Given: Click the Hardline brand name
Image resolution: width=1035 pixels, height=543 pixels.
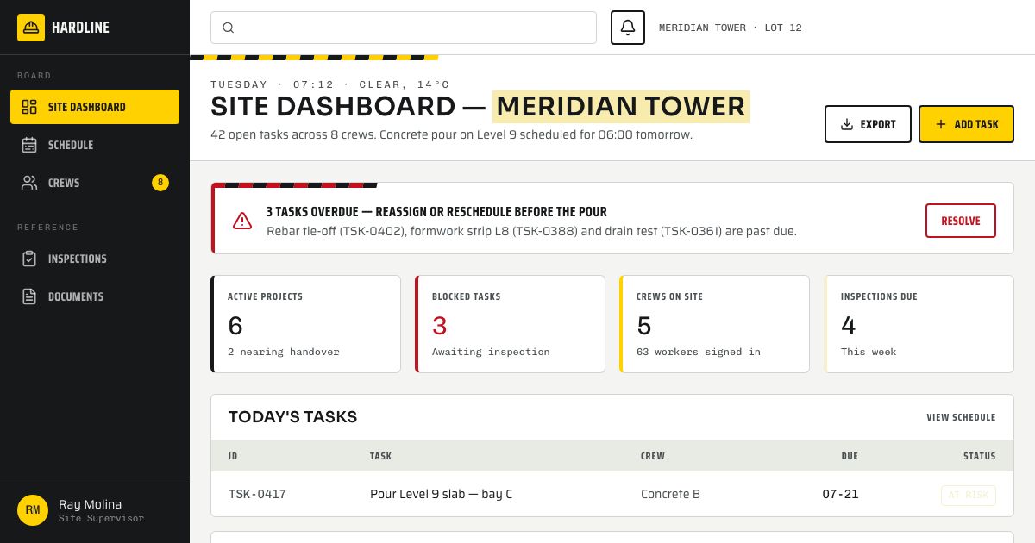Looking at the screenshot, I should 80,28.
